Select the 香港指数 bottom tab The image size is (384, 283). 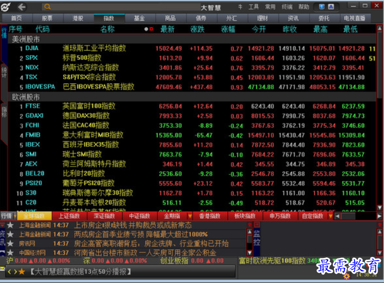[210, 216]
